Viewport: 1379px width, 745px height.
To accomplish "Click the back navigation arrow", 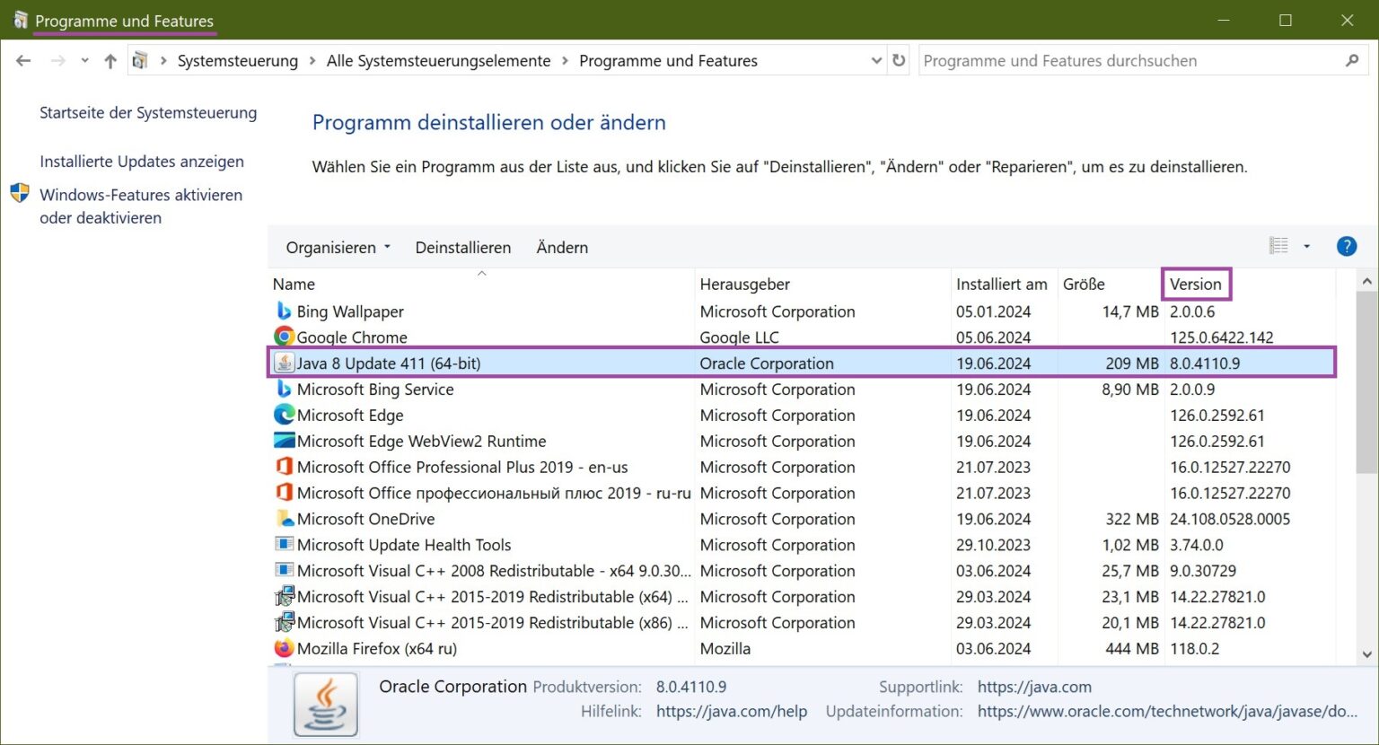I will 23,60.
